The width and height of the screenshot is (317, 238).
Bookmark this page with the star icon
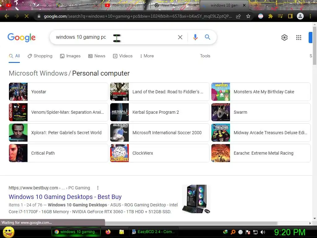[248, 16]
